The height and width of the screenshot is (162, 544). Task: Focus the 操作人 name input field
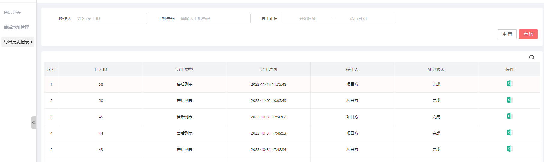[110, 19]
